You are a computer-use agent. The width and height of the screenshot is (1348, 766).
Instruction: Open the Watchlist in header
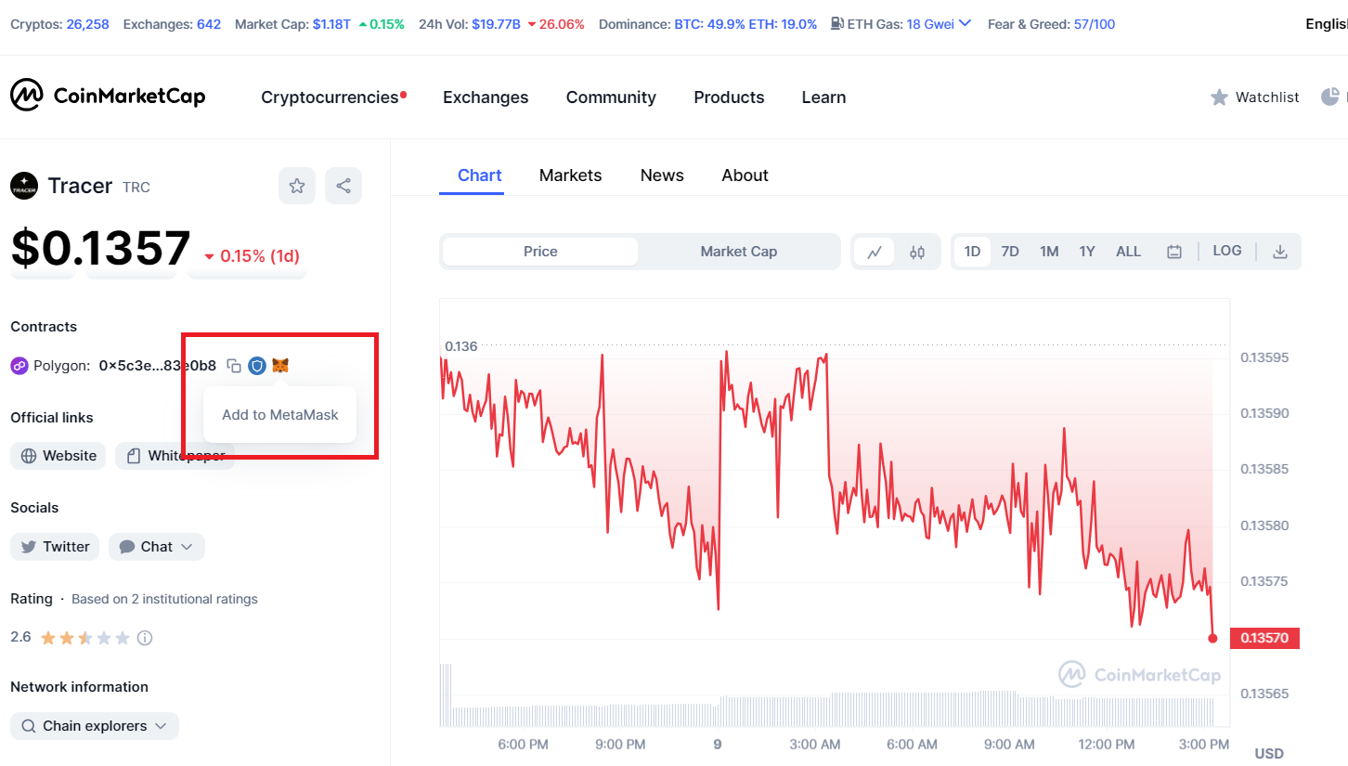[1254, 97]
